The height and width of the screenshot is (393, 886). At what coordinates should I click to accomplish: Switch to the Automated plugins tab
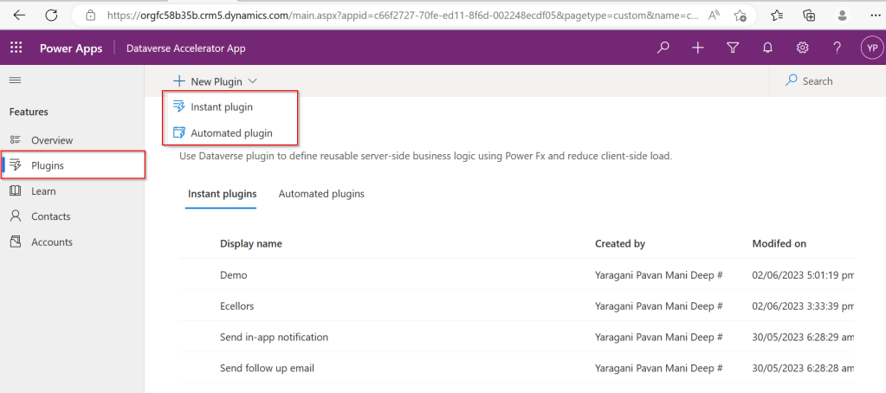tap(321, 194)
